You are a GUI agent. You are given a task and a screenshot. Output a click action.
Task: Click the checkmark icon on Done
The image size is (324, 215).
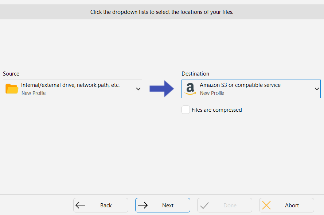click(x=204, y=205)
